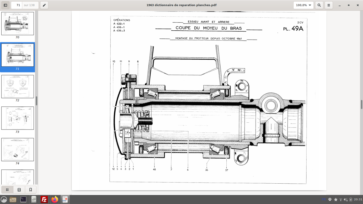Switch sidebar to outline view
This screenshot has width=363, height=204.
click(19, 190)
